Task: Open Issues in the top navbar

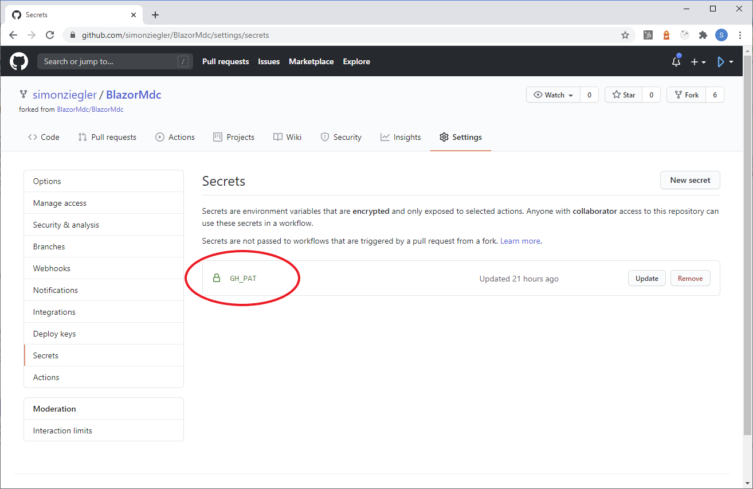Action: click(269, 61)
